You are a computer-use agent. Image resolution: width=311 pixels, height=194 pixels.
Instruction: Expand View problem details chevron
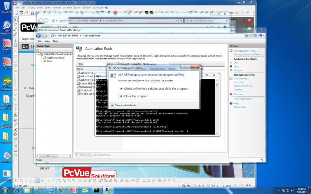(x=112, y=105)
